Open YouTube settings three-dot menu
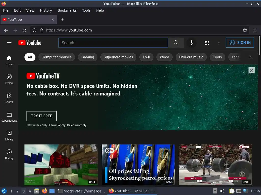Screen dimensions: 261x195 (219, 43)
